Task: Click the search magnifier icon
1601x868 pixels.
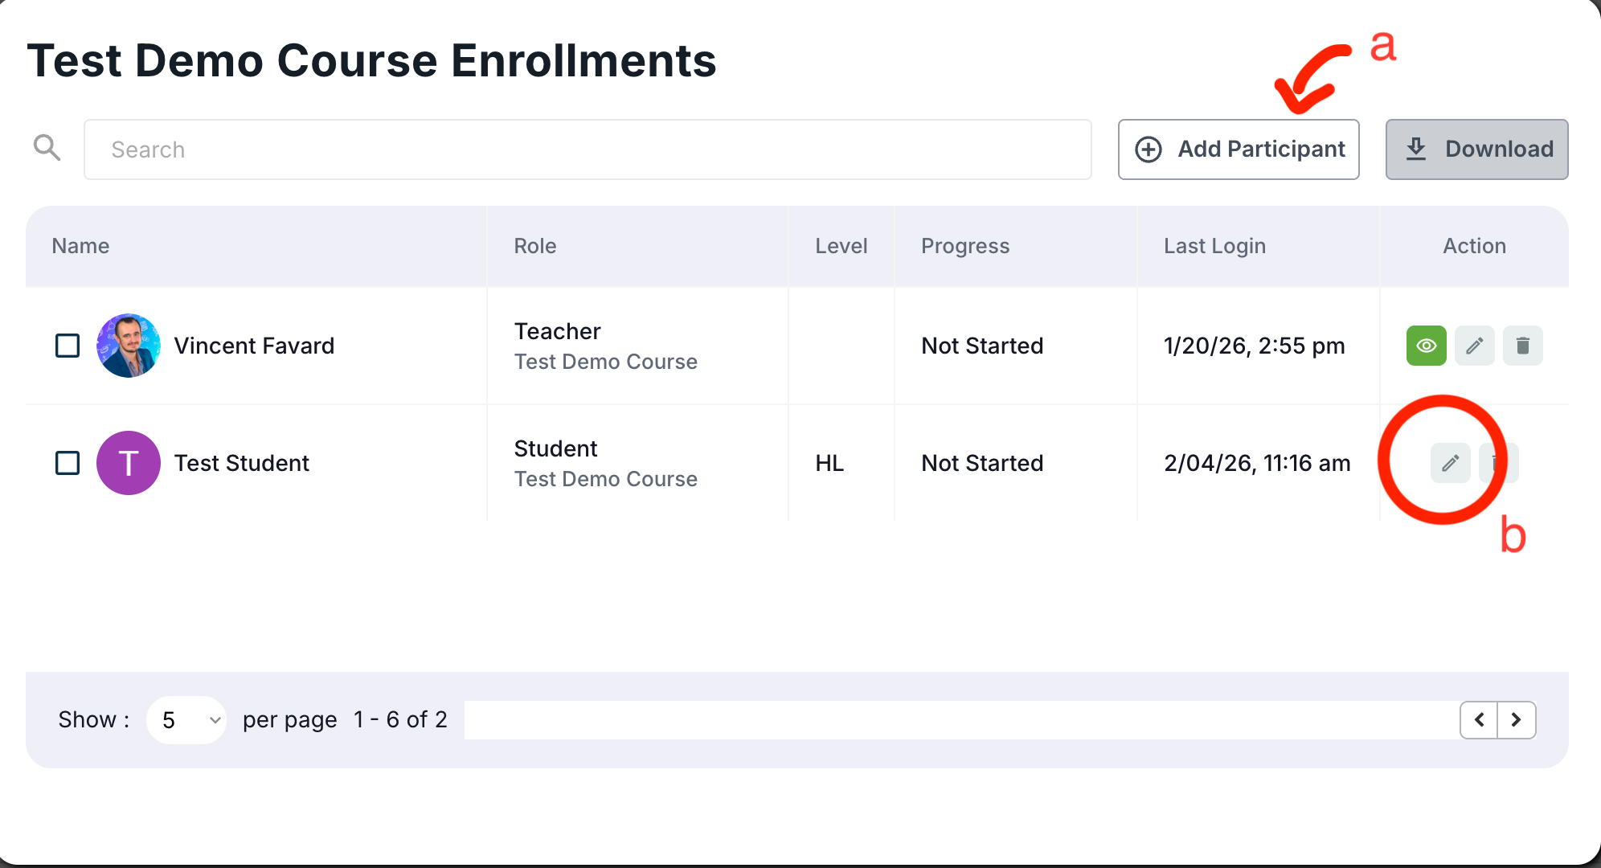Action: point(47,148)
